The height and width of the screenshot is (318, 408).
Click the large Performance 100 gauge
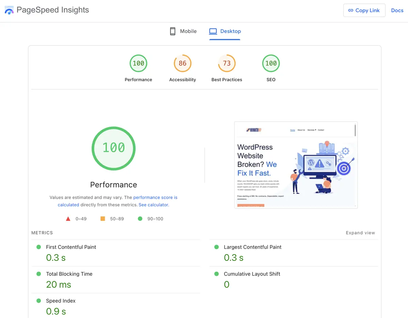click(114, 148)
